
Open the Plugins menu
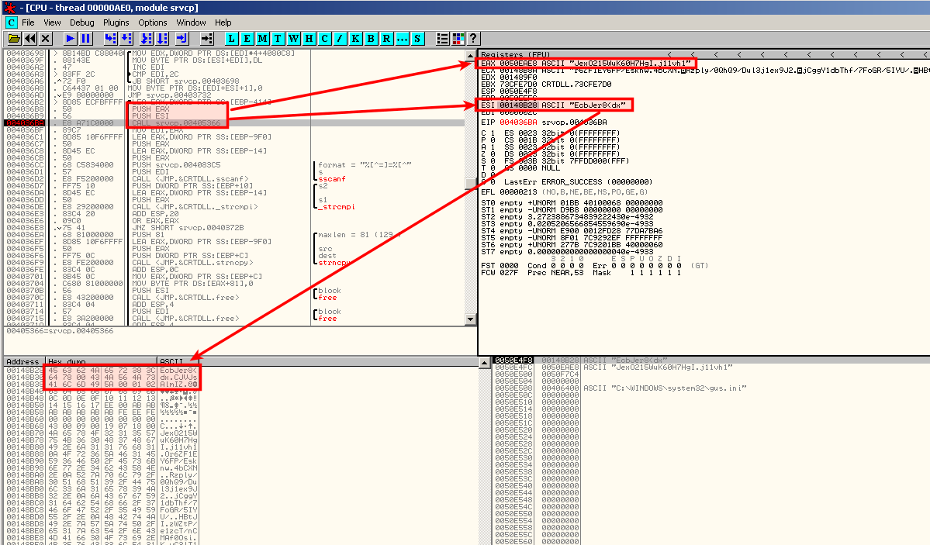point(116,22)
